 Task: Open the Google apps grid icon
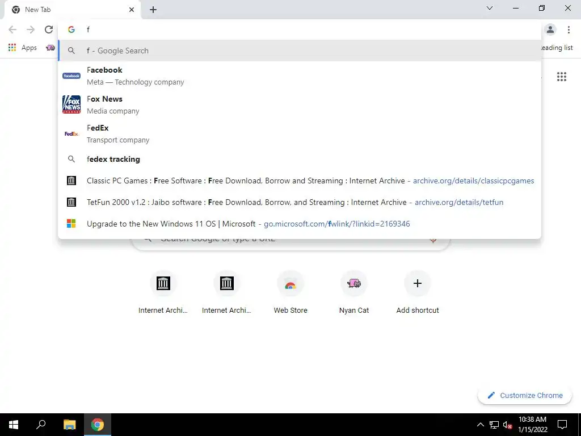pos(561,77)
